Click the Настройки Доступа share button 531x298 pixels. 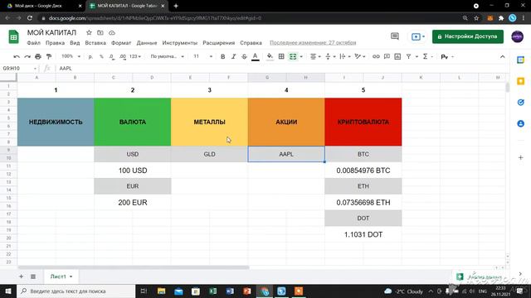(x=468, y=36)
